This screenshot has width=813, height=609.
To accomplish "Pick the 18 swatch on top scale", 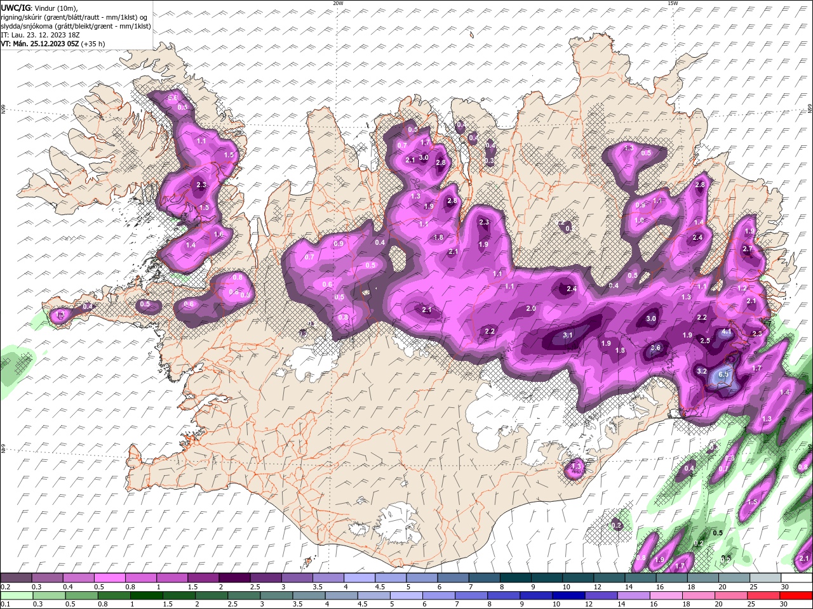I will (x=703, y=578).
